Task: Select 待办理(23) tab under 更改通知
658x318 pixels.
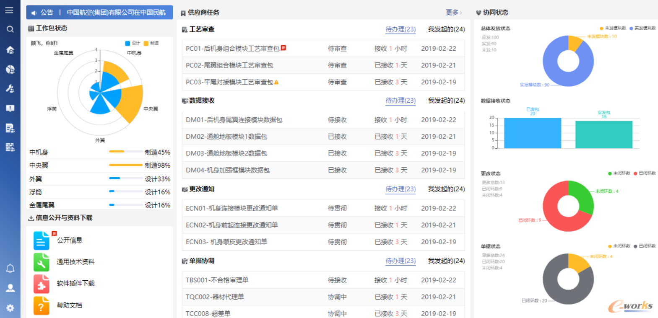Action: [x=401, y=189]
